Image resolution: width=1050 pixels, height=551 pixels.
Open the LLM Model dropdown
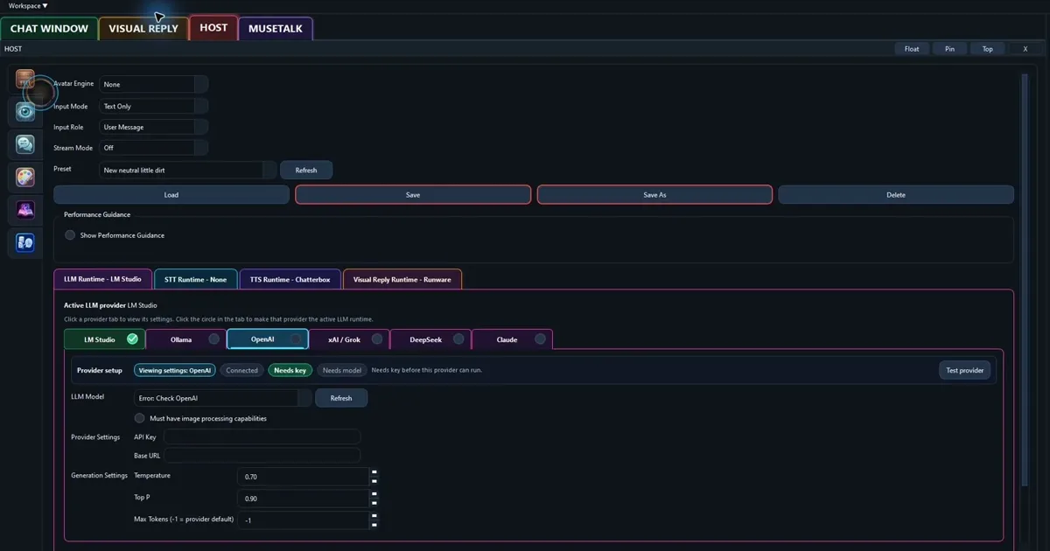tap(223, 398)
